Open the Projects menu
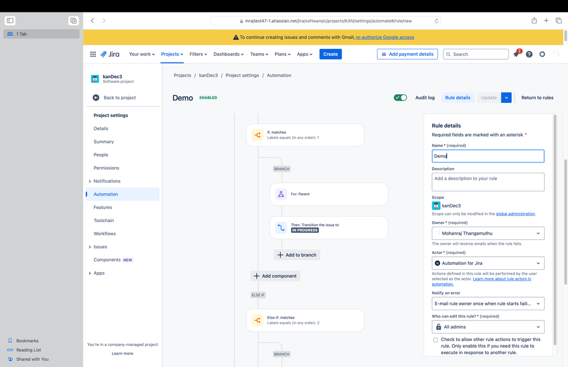 (172, 55)
